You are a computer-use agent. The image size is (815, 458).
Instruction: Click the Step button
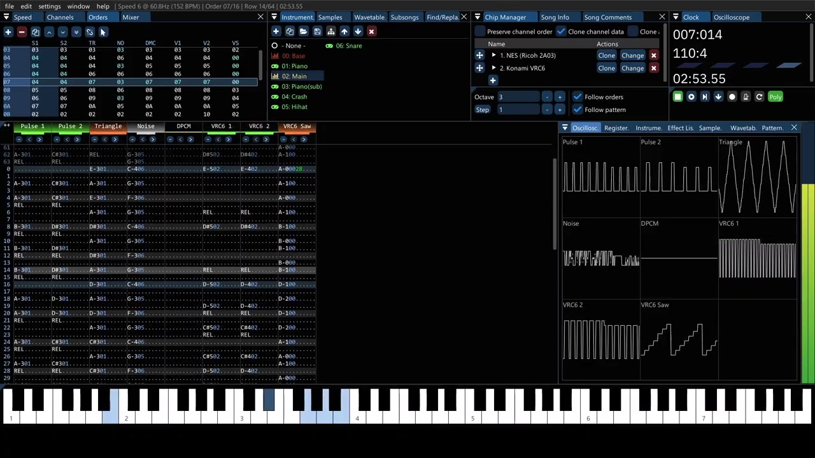pyautogui.click(x=483, y=109)
